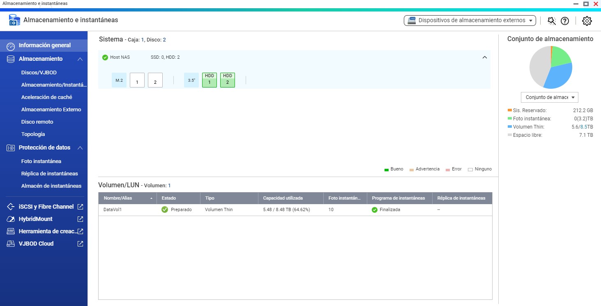
Task: Collapse the Protección de datos section
Action: pyautogui.click(x=80, y=148)
